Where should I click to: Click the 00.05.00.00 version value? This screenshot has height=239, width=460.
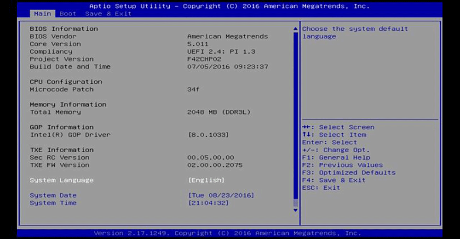pyautogui.click(x=211, y=158)
